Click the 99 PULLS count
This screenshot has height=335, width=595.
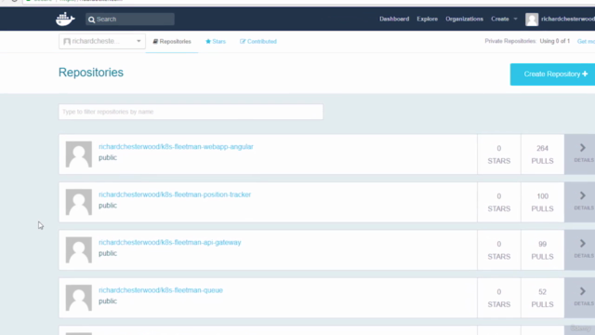tap(542, 250)
